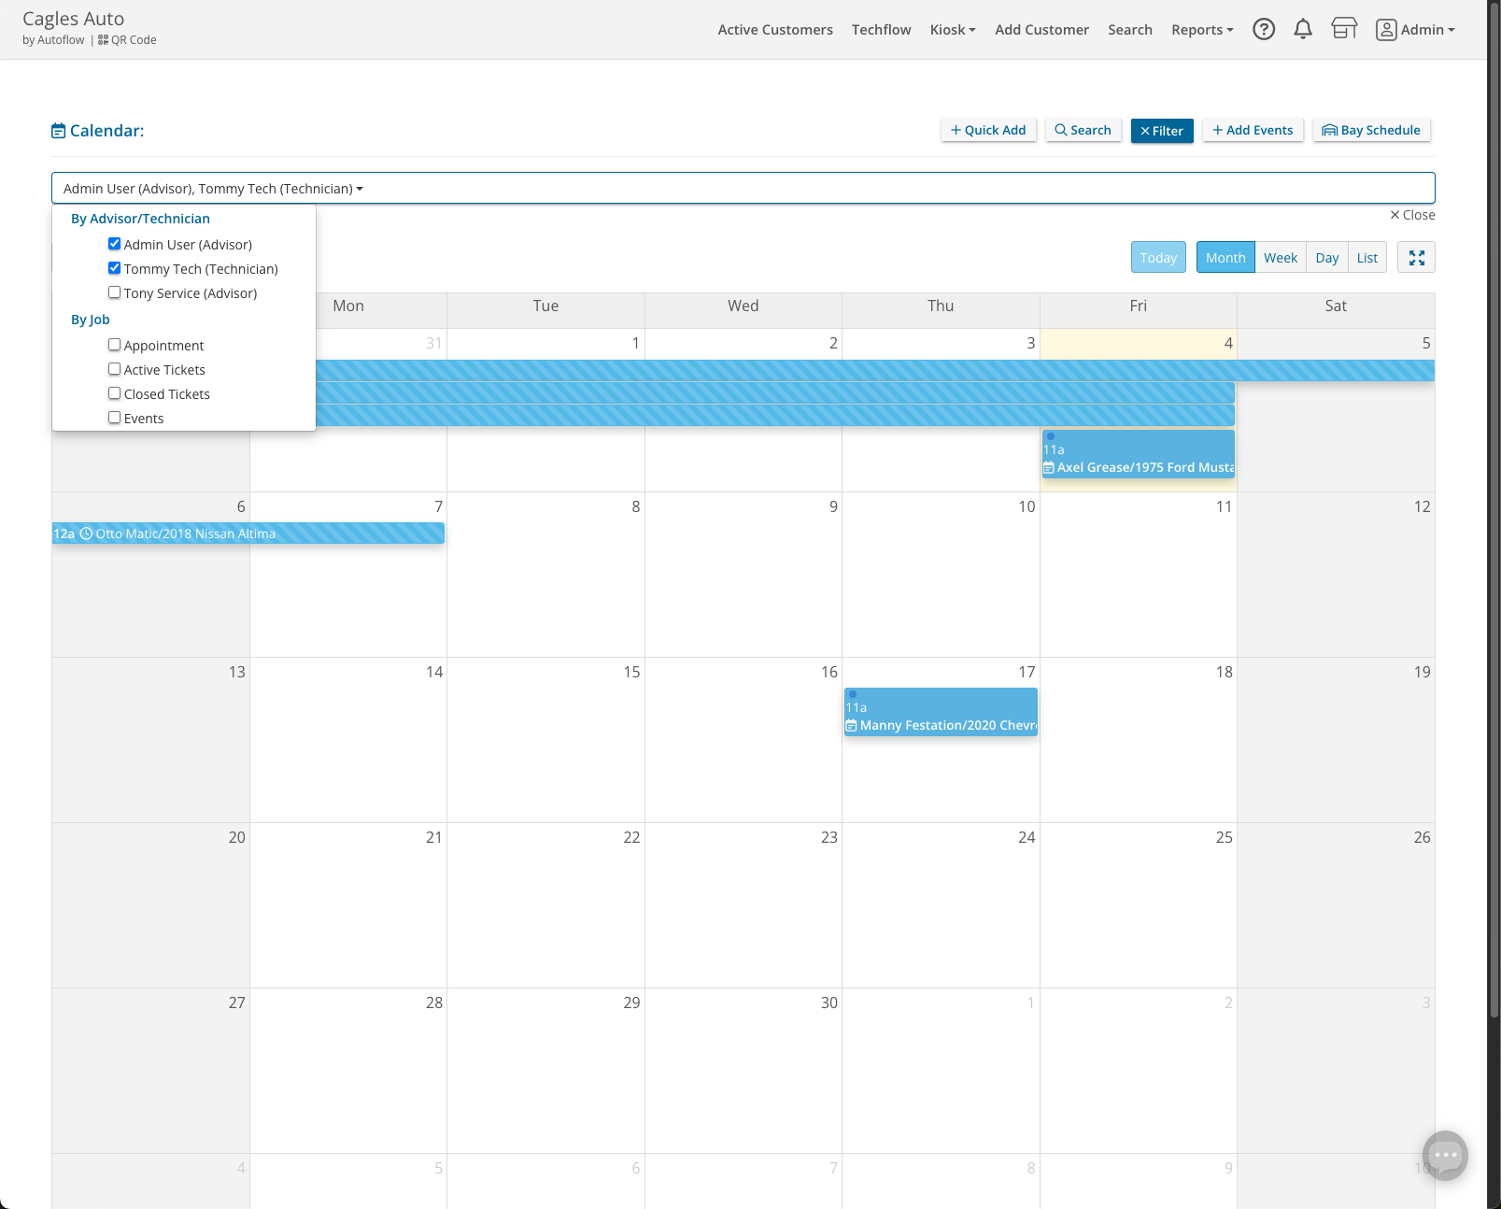This screenshot has width=1501, height=1209.
Task: Click the Cagles Auto title
Action: point(74,19)
